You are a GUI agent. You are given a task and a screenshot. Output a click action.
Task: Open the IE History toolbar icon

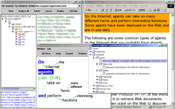141,10
